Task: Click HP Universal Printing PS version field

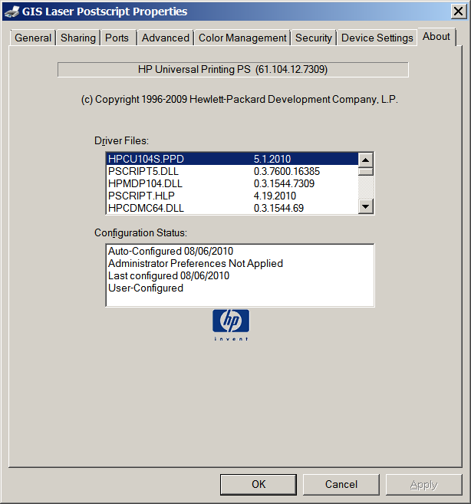Action: 232,70
